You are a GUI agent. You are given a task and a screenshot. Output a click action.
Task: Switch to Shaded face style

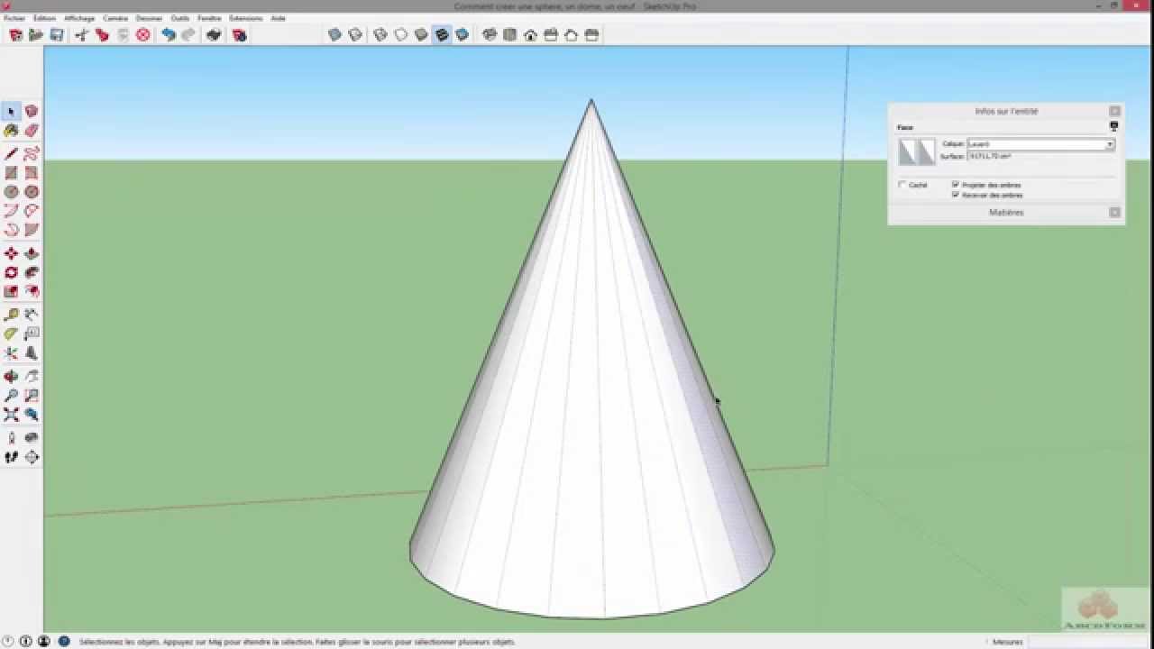click(421, 35)
